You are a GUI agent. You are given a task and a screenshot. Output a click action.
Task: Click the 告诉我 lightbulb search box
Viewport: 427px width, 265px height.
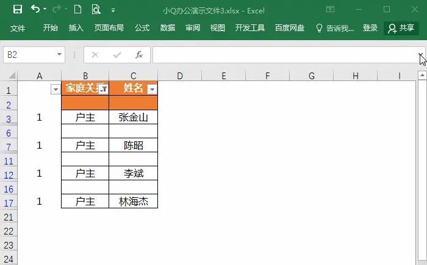(x=335, y=28)
